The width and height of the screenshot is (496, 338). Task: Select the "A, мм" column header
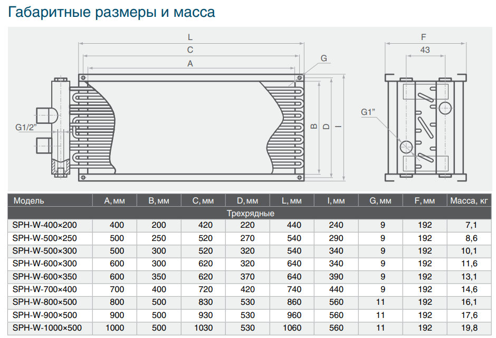click(115, 200)
